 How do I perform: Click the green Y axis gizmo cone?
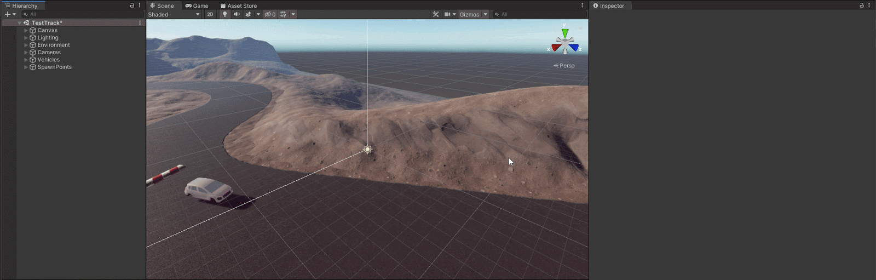pos(565,33)
